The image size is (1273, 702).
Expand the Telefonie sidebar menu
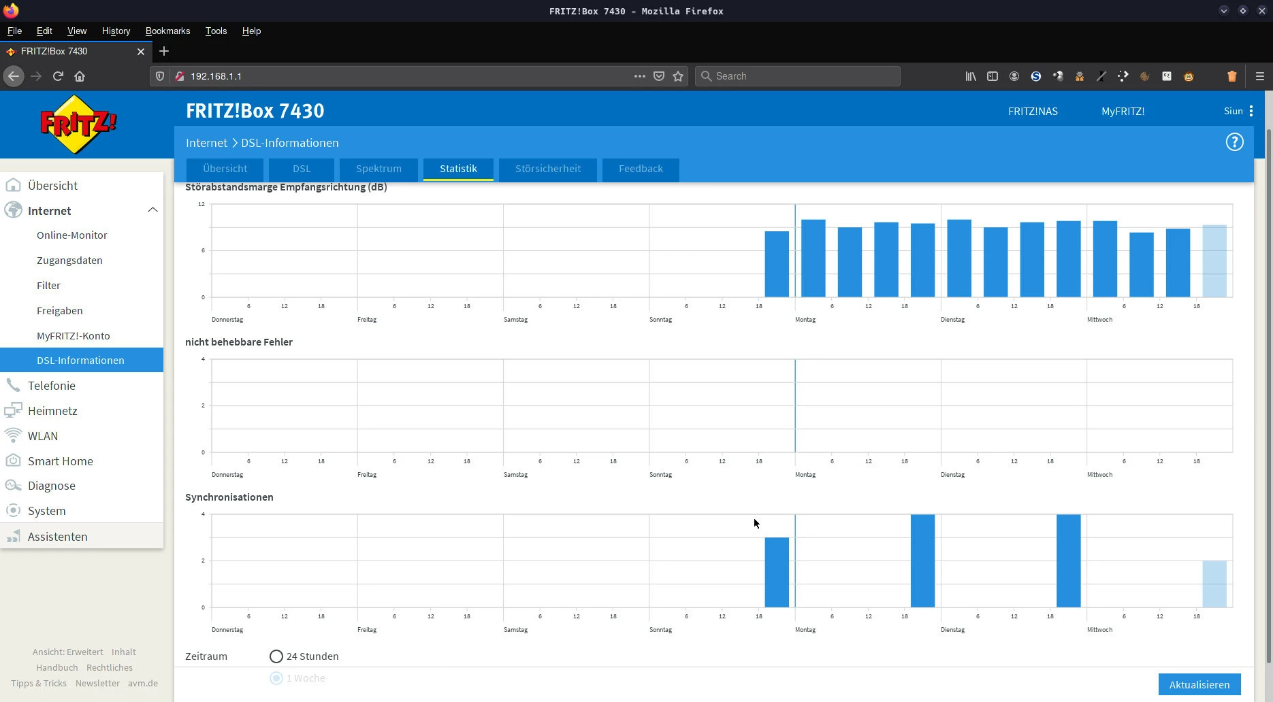[x=52, y=386]
